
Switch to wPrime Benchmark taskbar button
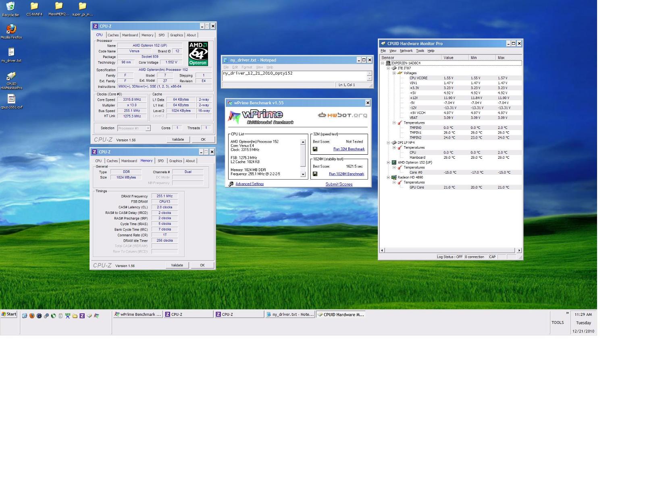(138, 315)
